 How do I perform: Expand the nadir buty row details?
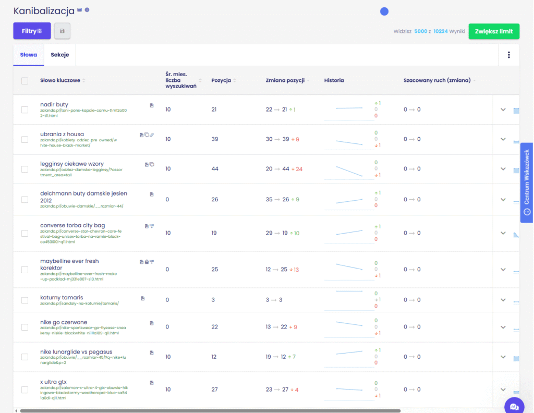pyautogui.click(x=503, y=110)
